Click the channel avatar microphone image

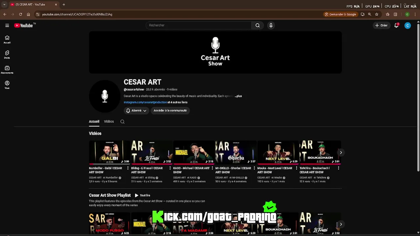(105, 96)
